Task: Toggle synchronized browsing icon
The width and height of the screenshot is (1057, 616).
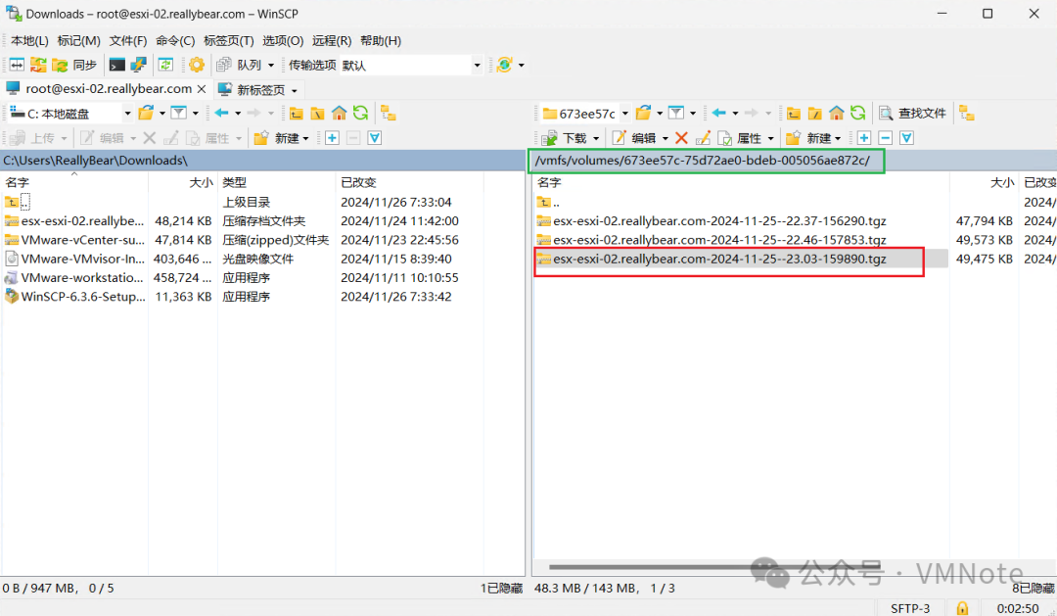Action: click(165, 65)
